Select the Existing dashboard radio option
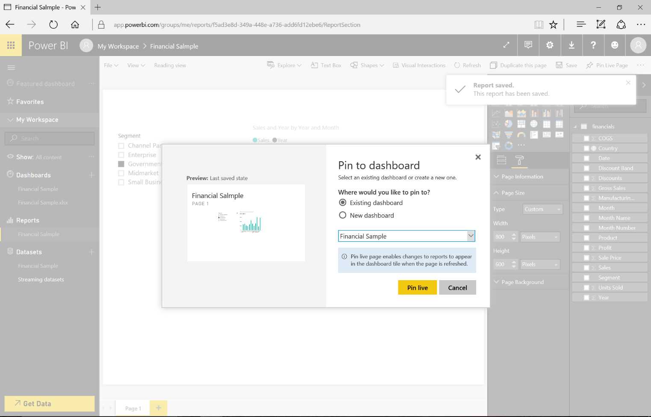This screenshot has height=417, width=651. (342, 203)
